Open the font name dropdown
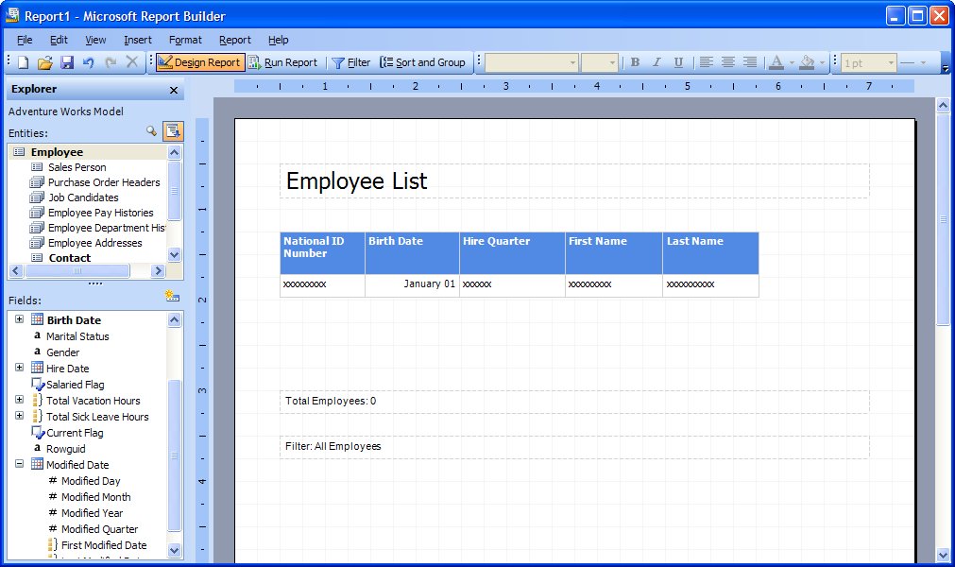 (x=531, y=62)
